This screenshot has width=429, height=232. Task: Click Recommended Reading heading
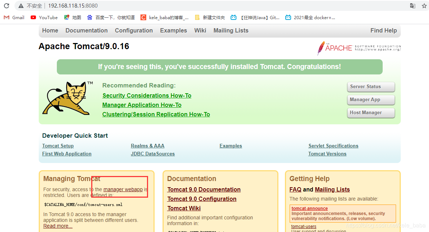pyautogui.click(x=139, y=86)
